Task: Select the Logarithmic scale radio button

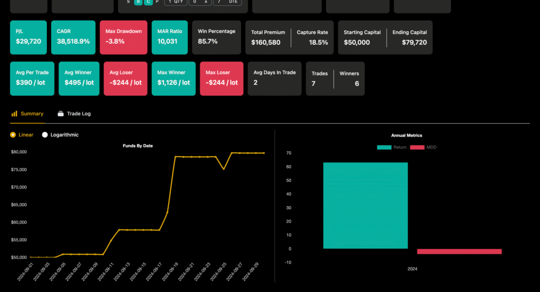Action: click(x=45, y=135)
